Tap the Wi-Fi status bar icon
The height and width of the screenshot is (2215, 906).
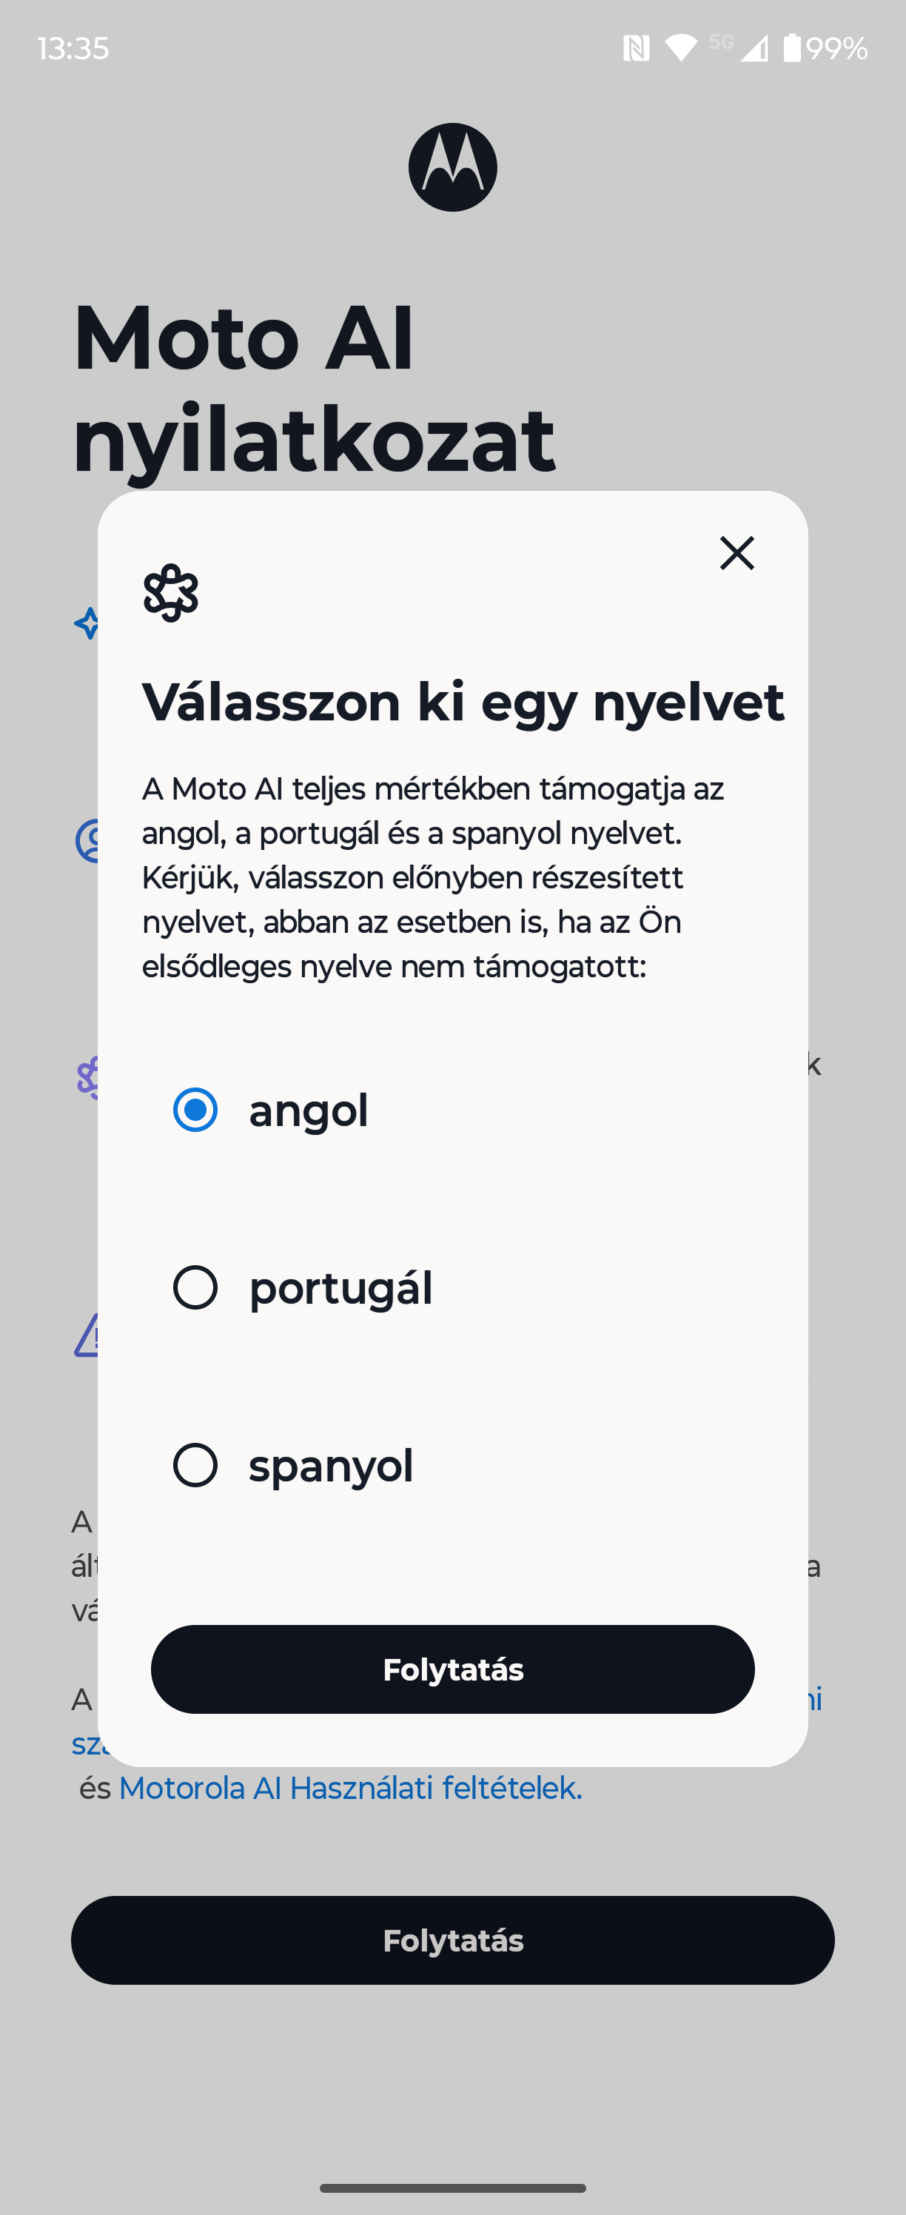tap(681, 48)
